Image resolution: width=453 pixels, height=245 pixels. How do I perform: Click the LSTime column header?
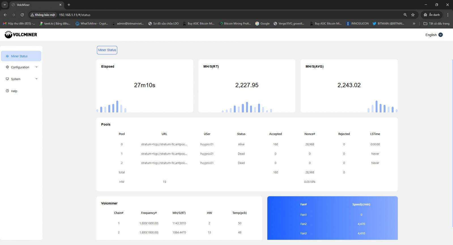tap(375, 134)
